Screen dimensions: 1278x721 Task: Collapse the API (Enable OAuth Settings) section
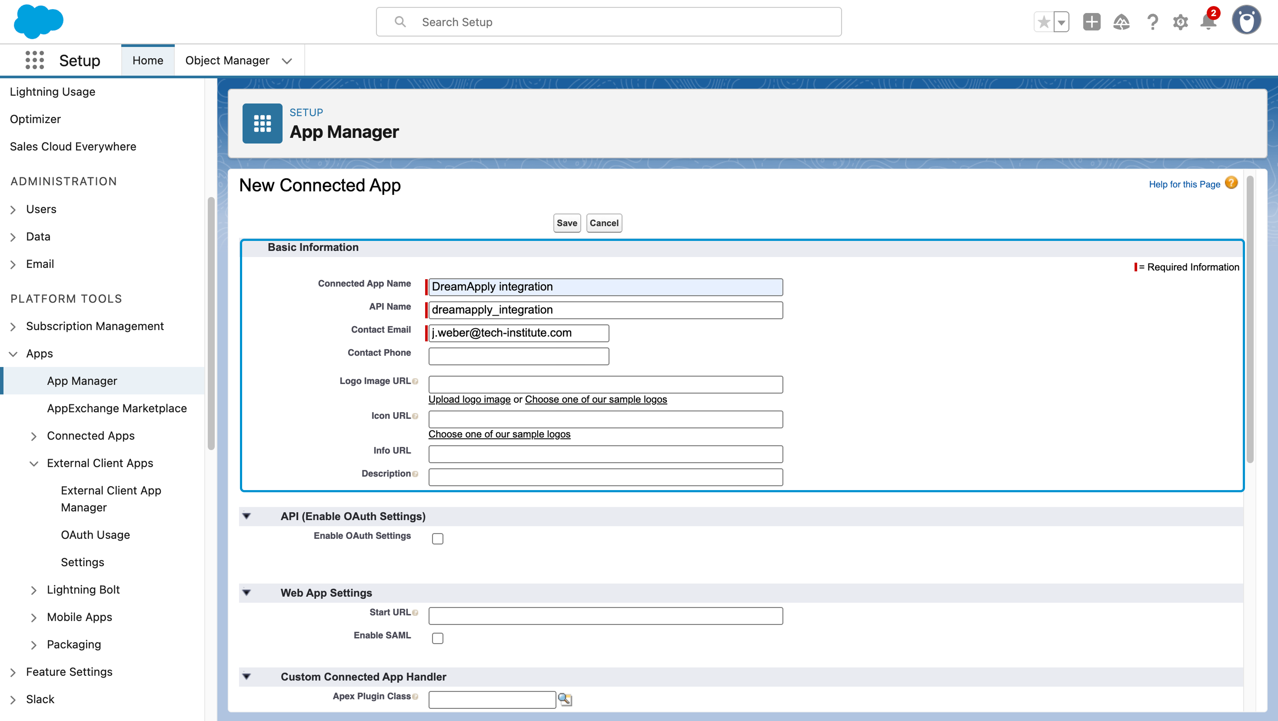coord(246,516)
